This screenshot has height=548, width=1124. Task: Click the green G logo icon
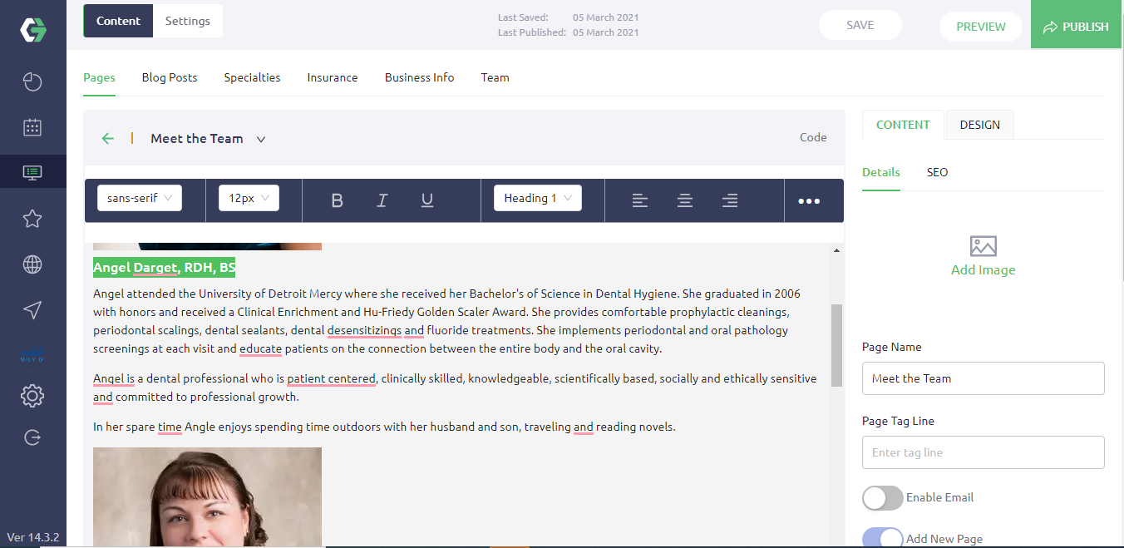pos(33,30)
